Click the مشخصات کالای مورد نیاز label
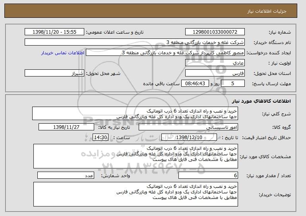The height and width of the screenshot is (216, 306). (265, 157)
